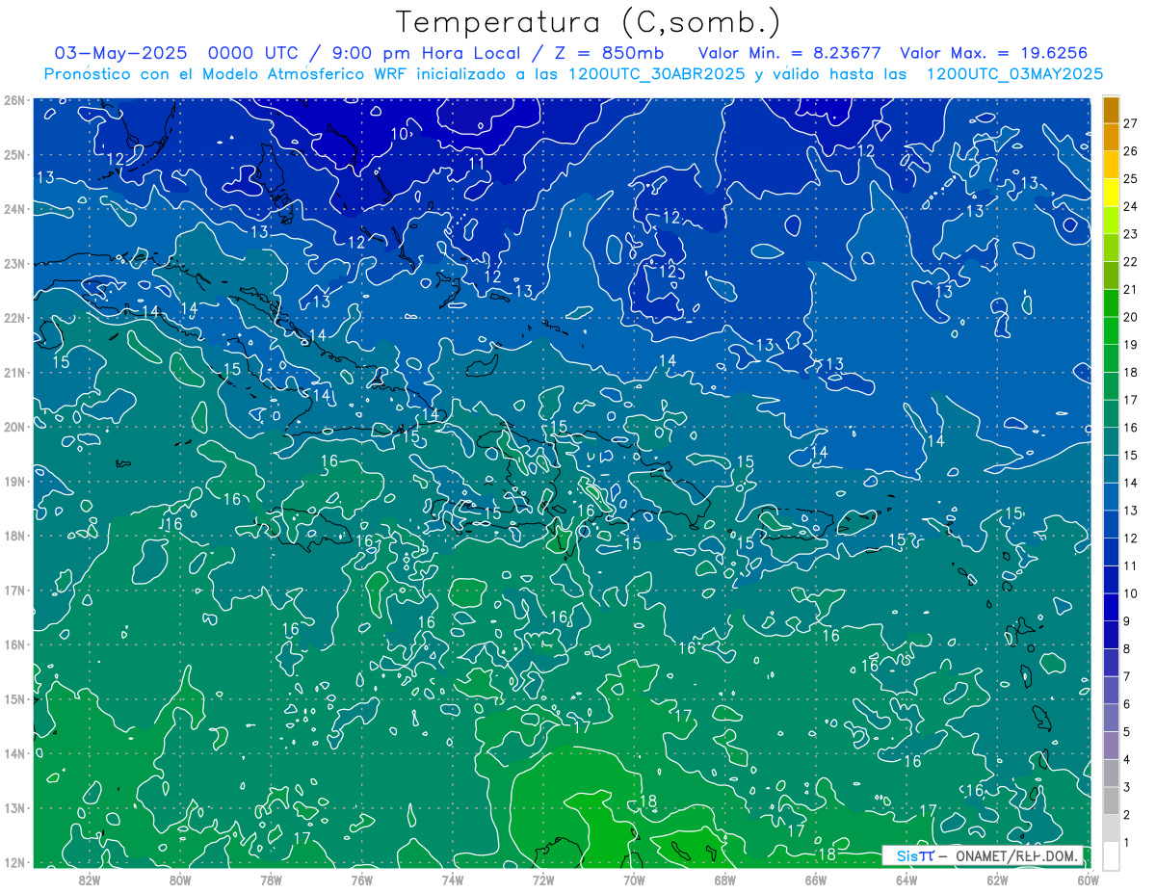
Task: Click the "Valor Min. = 8.23677" value
Action: [789, 53]
